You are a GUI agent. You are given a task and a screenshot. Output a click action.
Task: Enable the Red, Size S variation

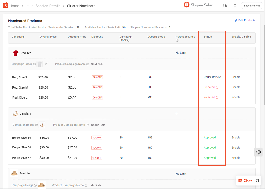click(236, 77)
